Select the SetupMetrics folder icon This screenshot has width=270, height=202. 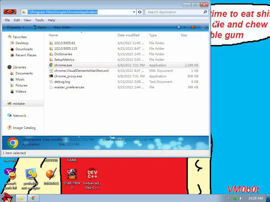[x=51, y=60]
